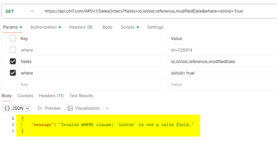Open the Test Results tab
The width and height of the screenshot is (277, 149).
pos(81,96)
